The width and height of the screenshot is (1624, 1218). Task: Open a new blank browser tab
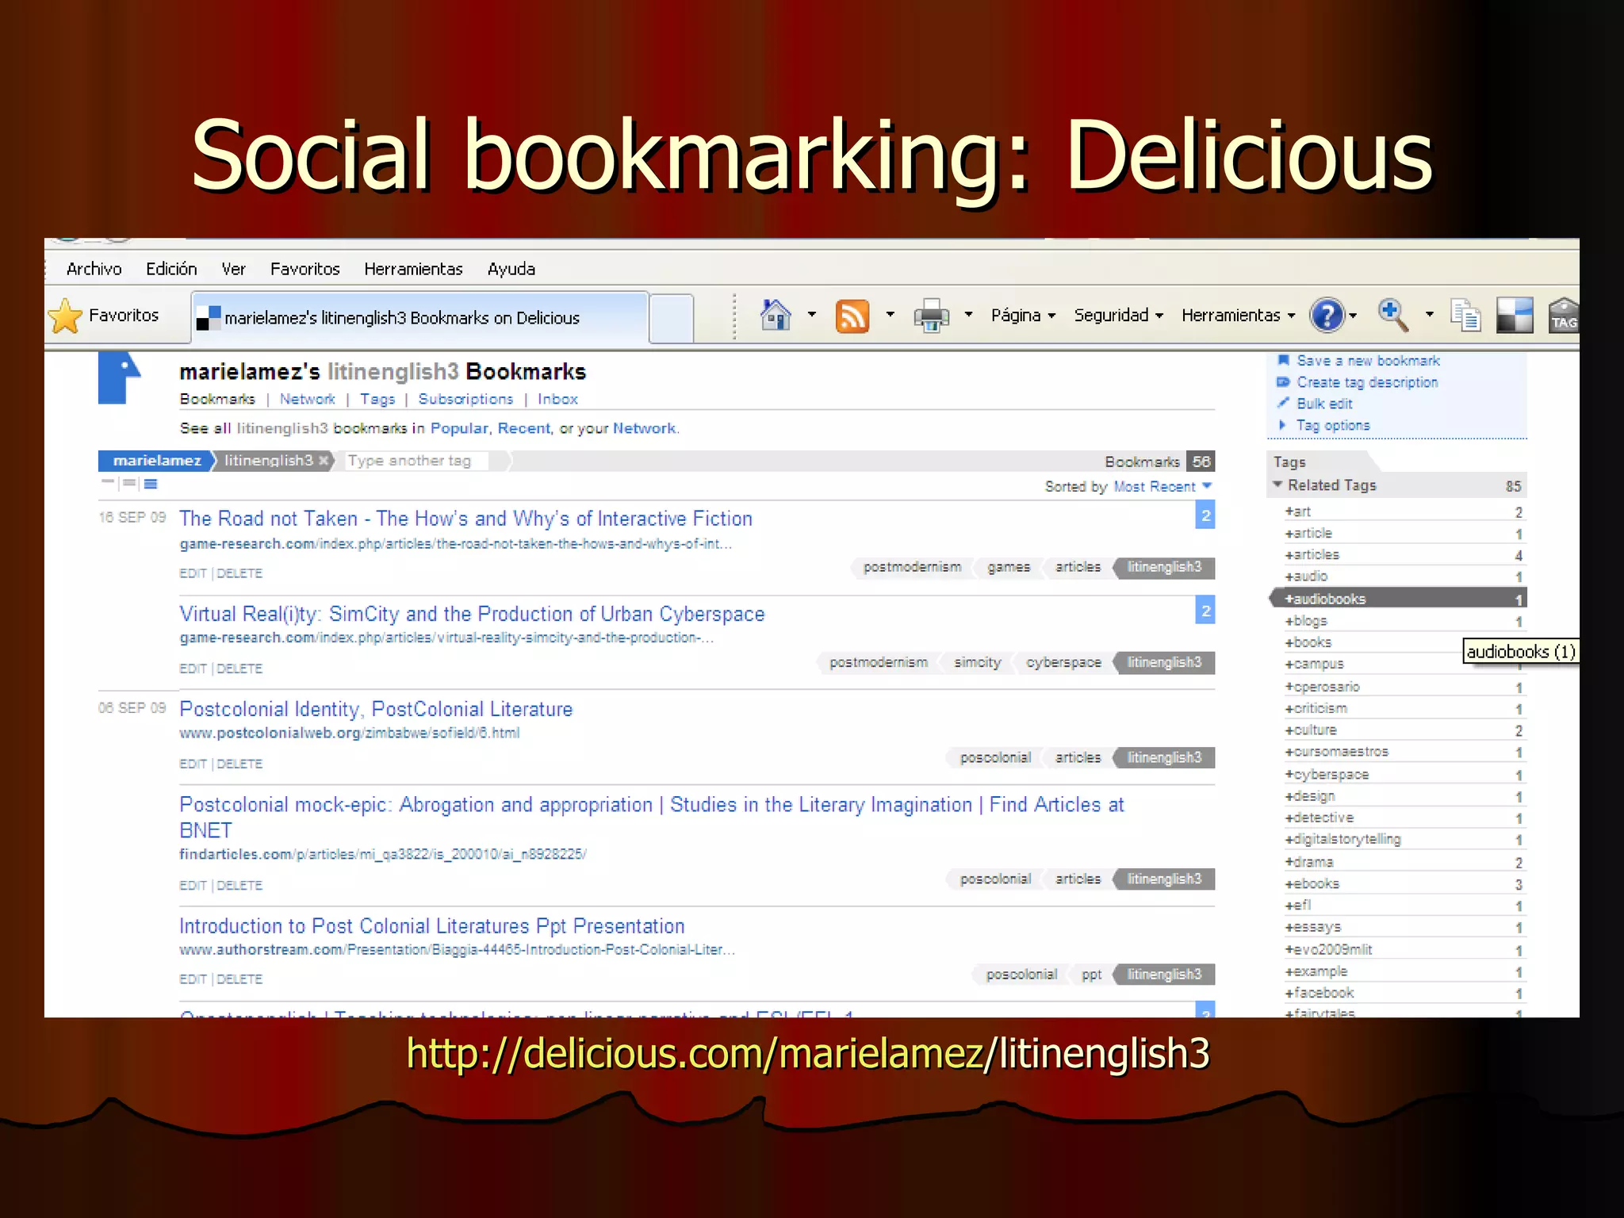pos(672,318)
